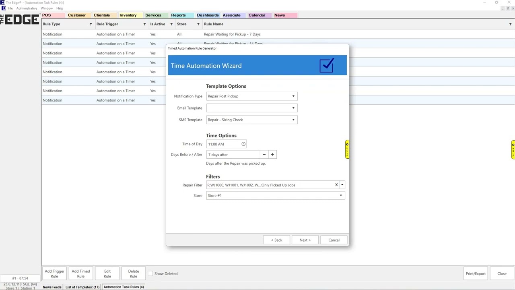Filter the Rule Type column
Viewport: 515px width, 290px height.
tap(91, 24)
